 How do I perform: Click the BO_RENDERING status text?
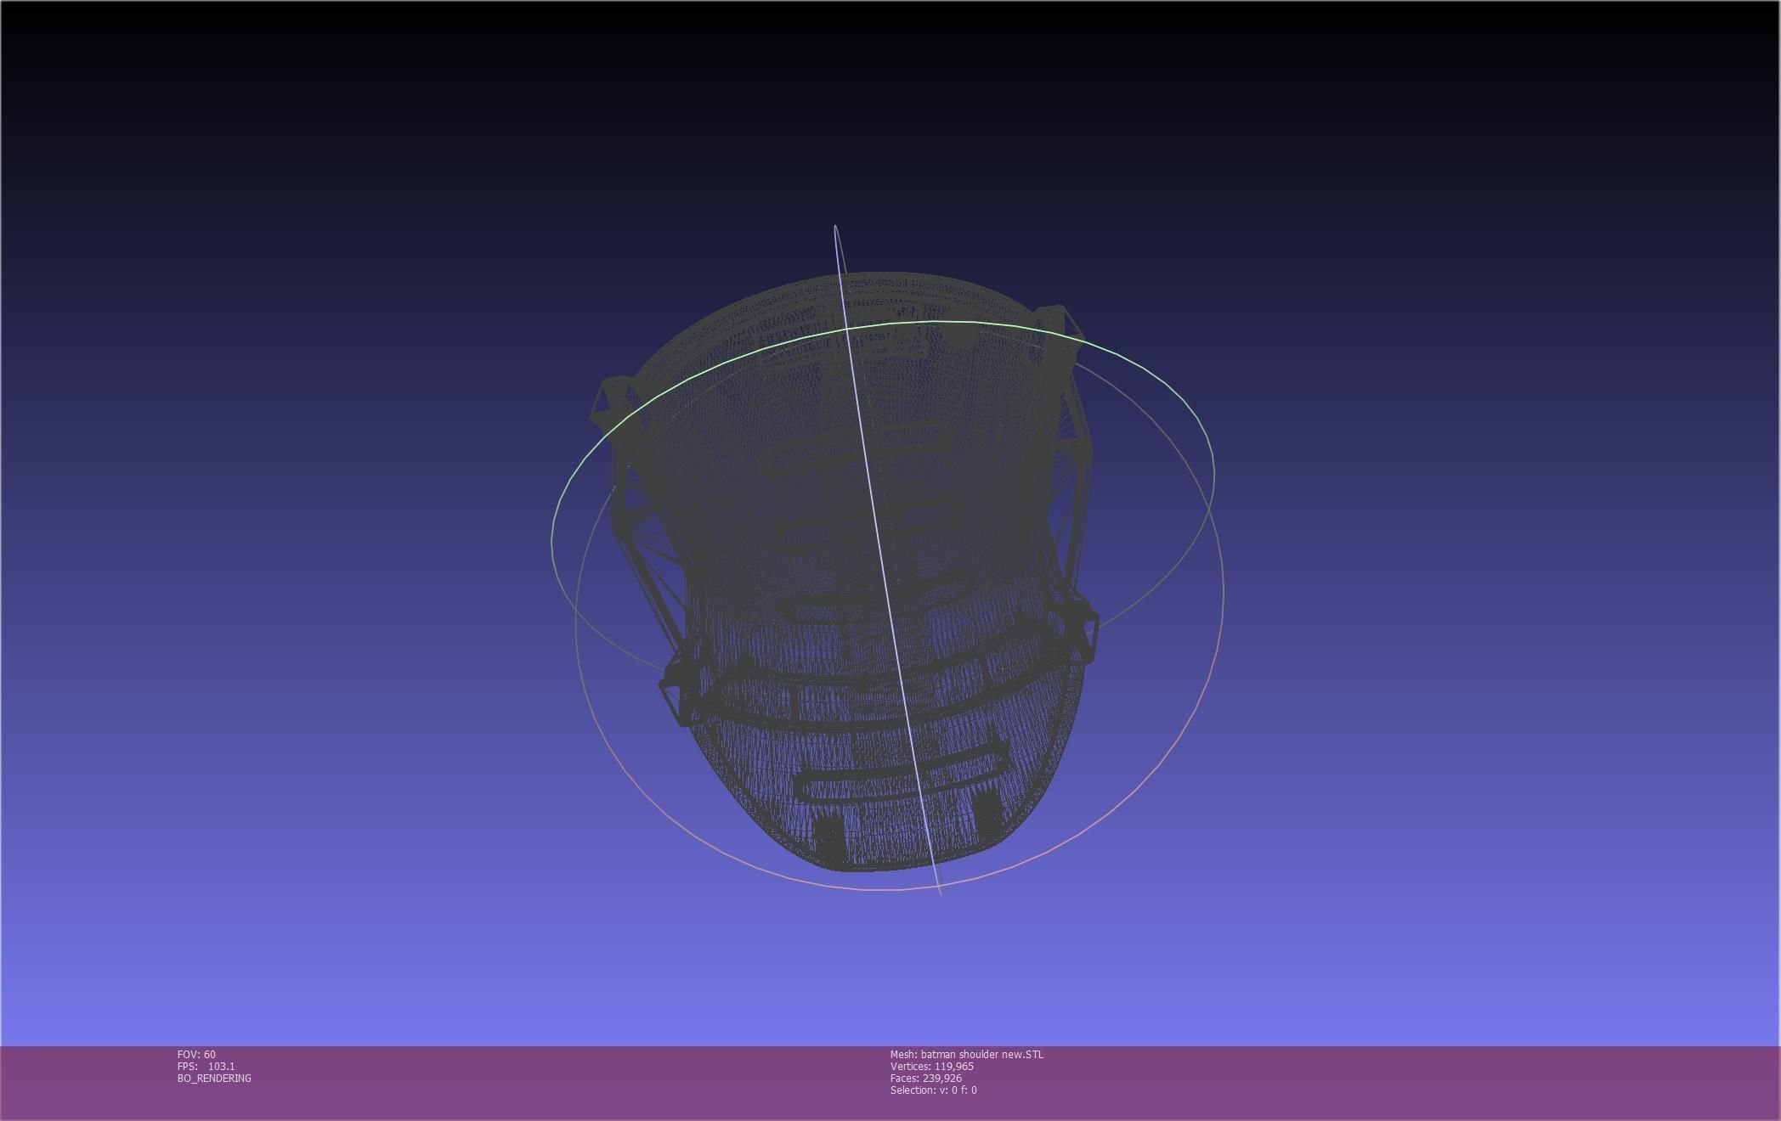pos(214,1079)
